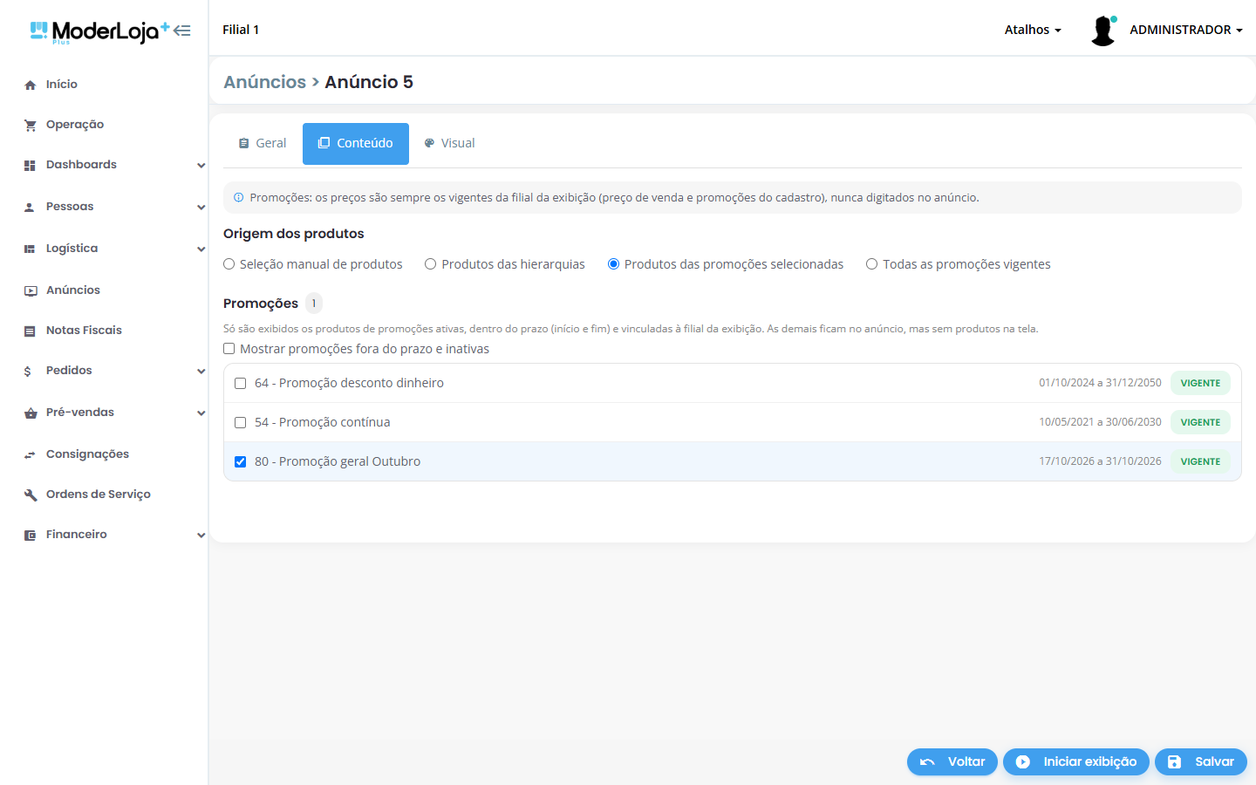Click the Filial 1 label in header
This screenshot has width=1256, height=785.
(241, 30)
